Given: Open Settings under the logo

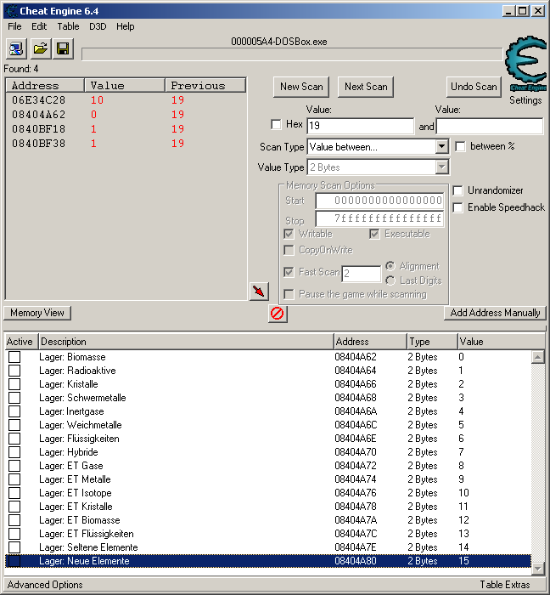Looking at the screenshot, I should [525, 100].
